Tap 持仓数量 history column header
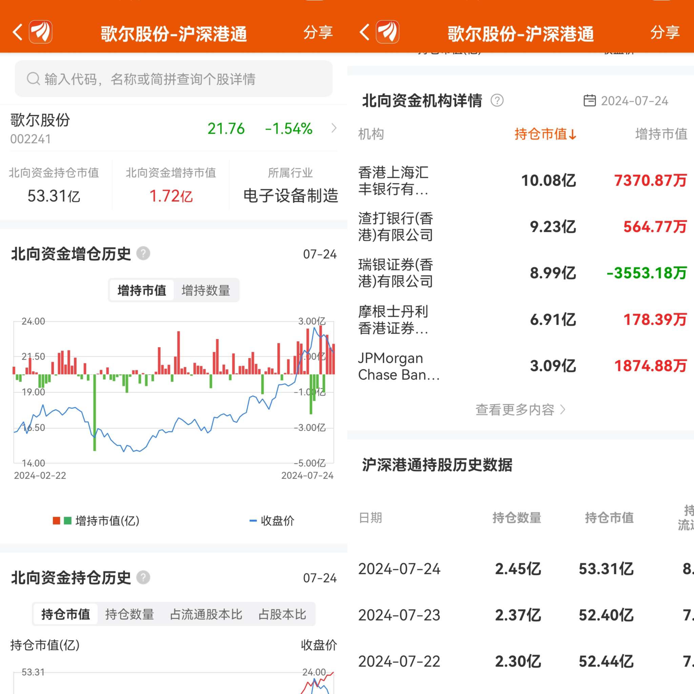The width and height of the screenshot is (694, 694). tap(516, 518)
